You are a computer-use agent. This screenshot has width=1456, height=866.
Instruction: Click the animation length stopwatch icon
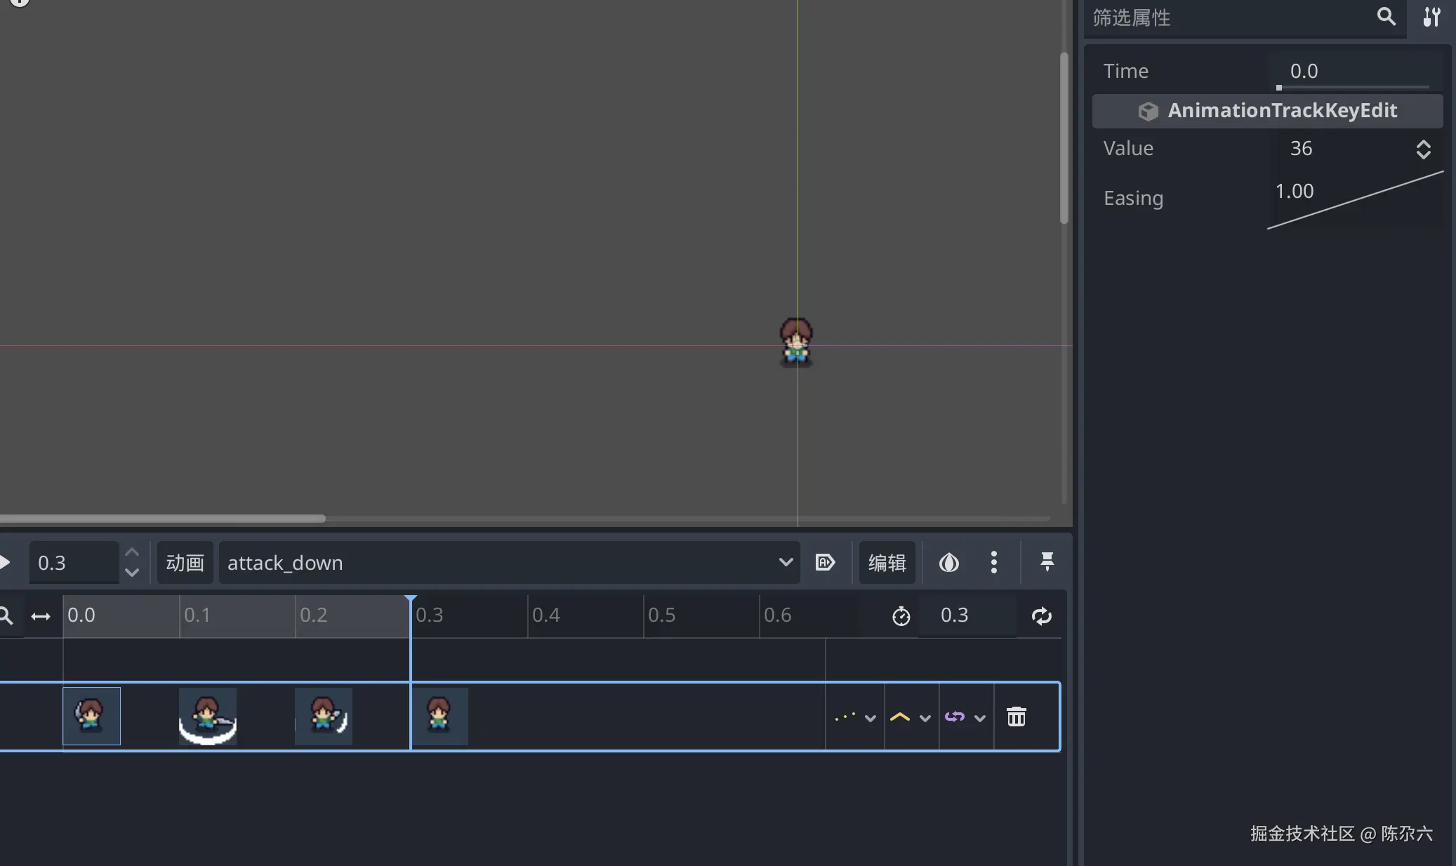coord(901,616)
